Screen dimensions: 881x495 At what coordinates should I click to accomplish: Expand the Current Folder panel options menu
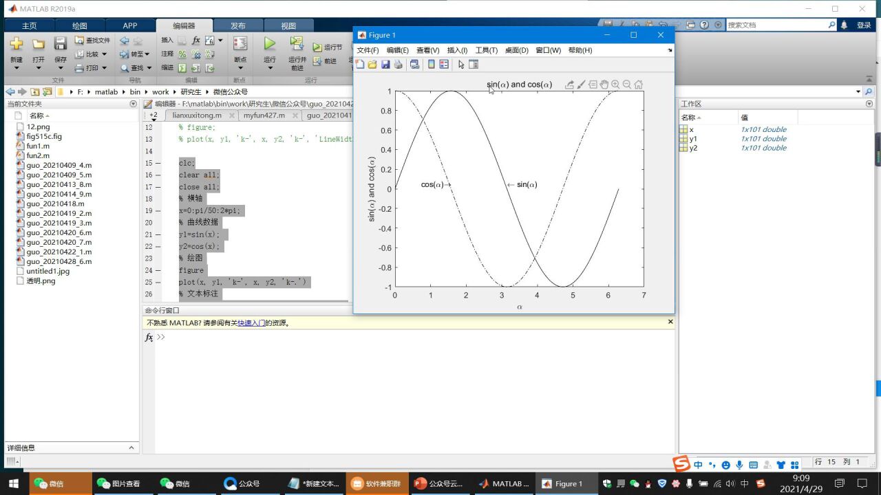pyautogui.click(x=134, y=104)
